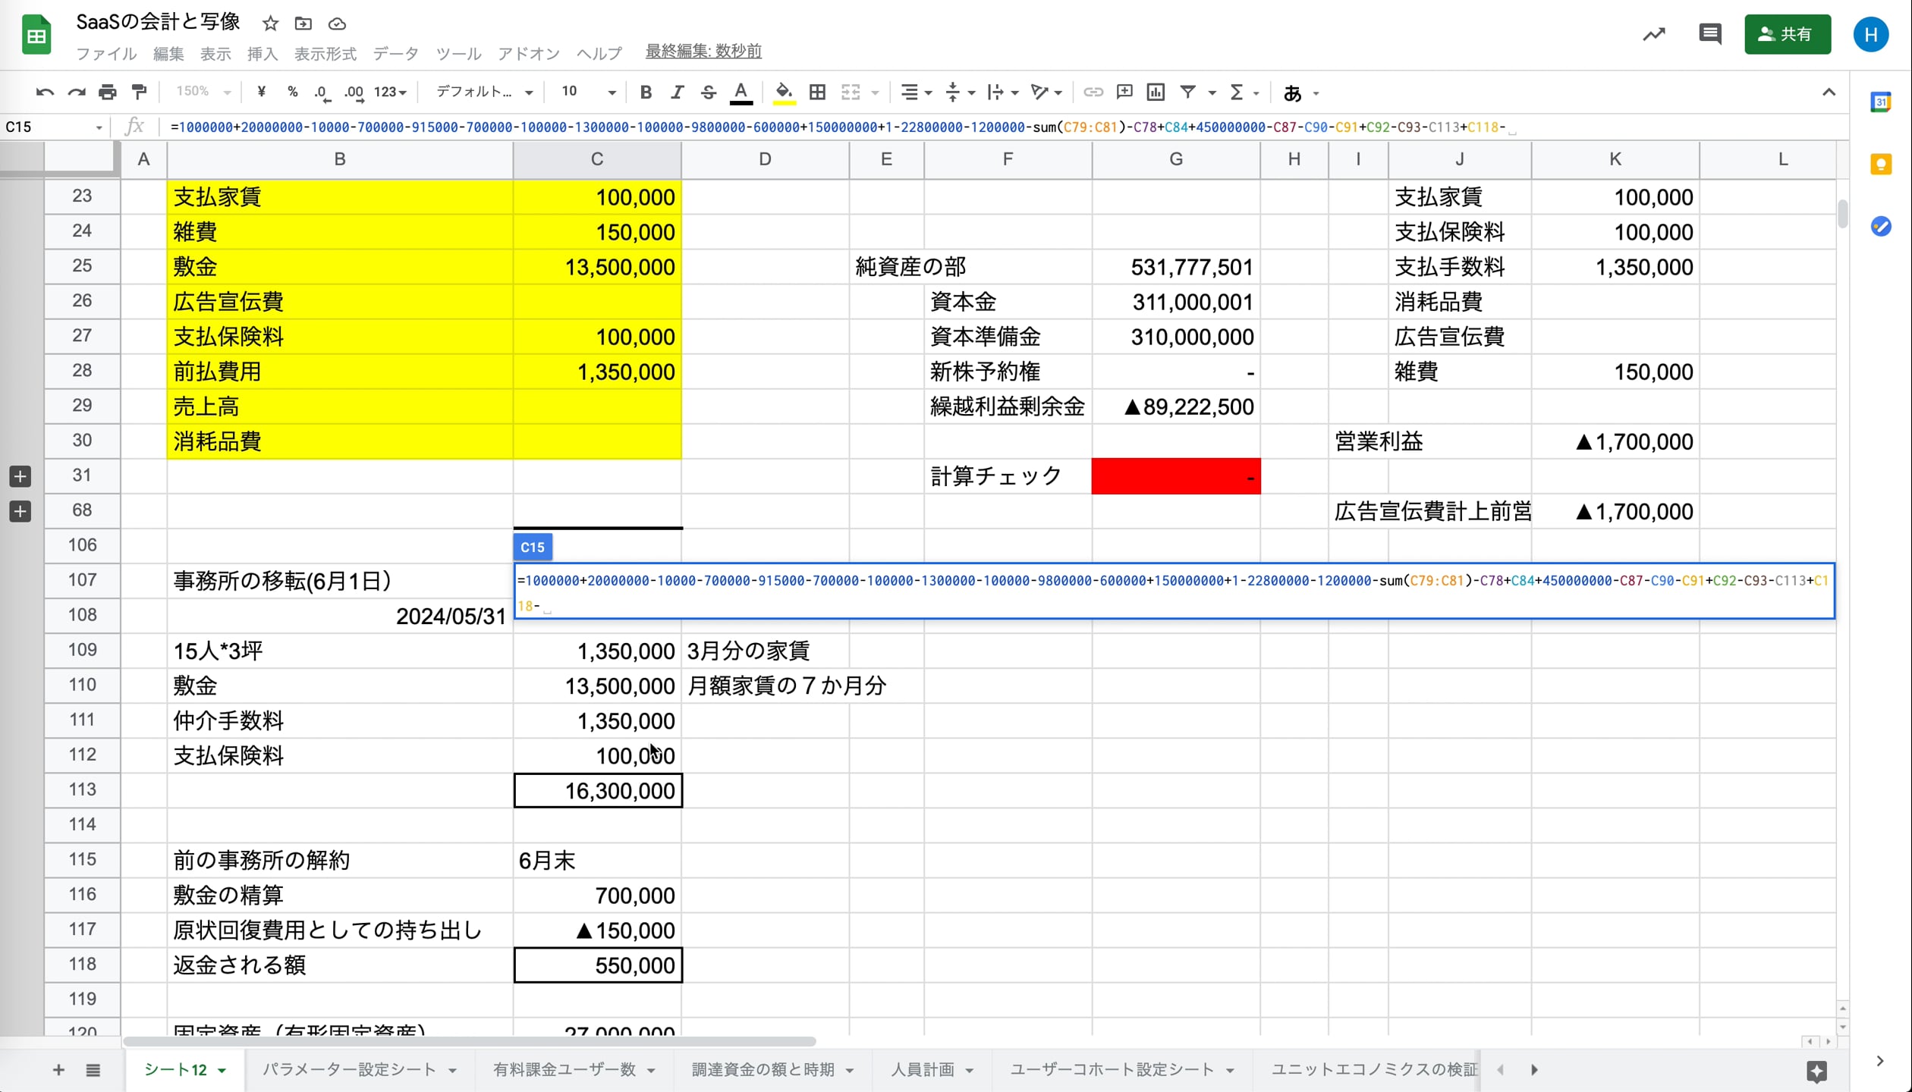The image size is (1912, 1092).
Task: Switch to the 人員計画 sheet tab
Action: pos(923,1069)
